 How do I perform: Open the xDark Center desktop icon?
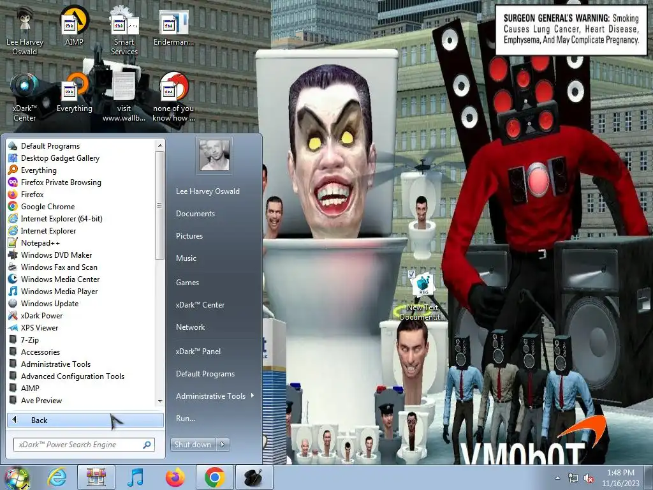coord(25,97)
